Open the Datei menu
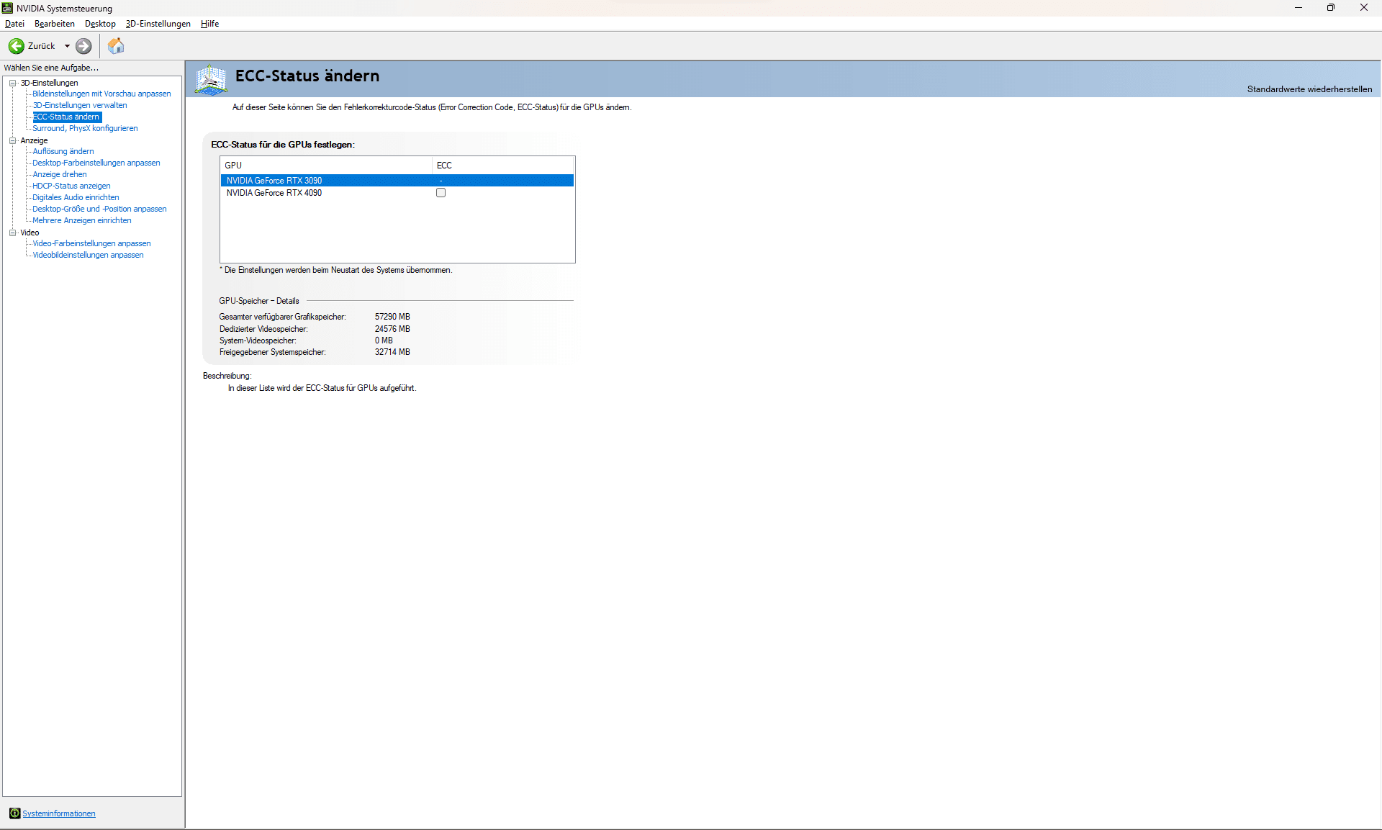 (x=14, y=24)
